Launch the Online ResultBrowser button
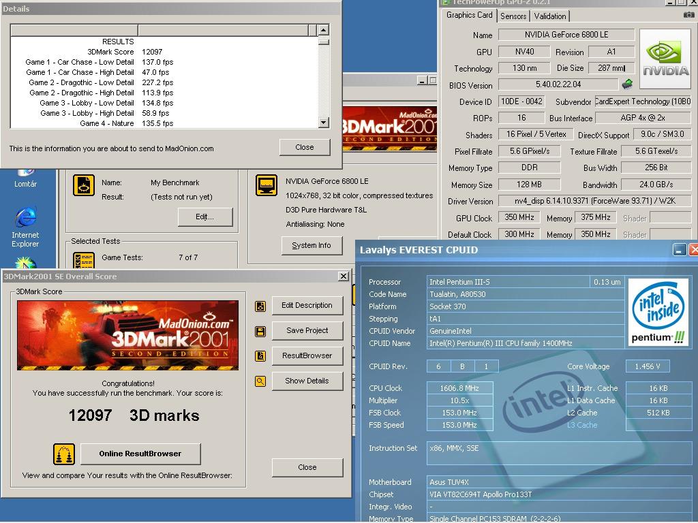This screenshot has width=698, height=523. click(x=140, y=454)
